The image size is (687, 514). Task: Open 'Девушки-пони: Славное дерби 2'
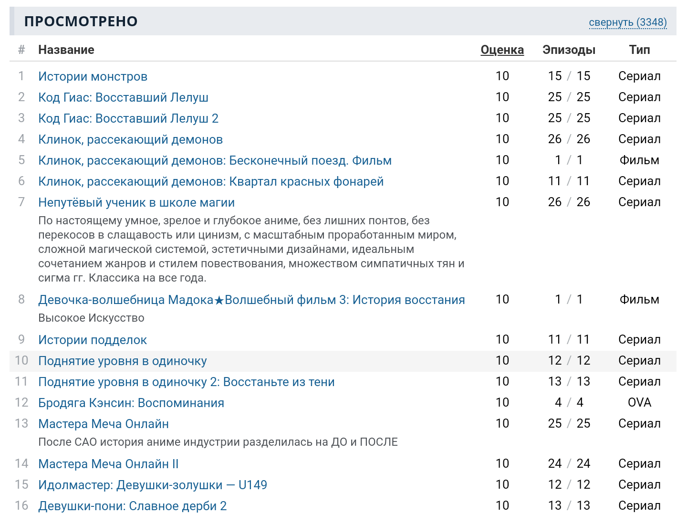[x=133, y=506]
